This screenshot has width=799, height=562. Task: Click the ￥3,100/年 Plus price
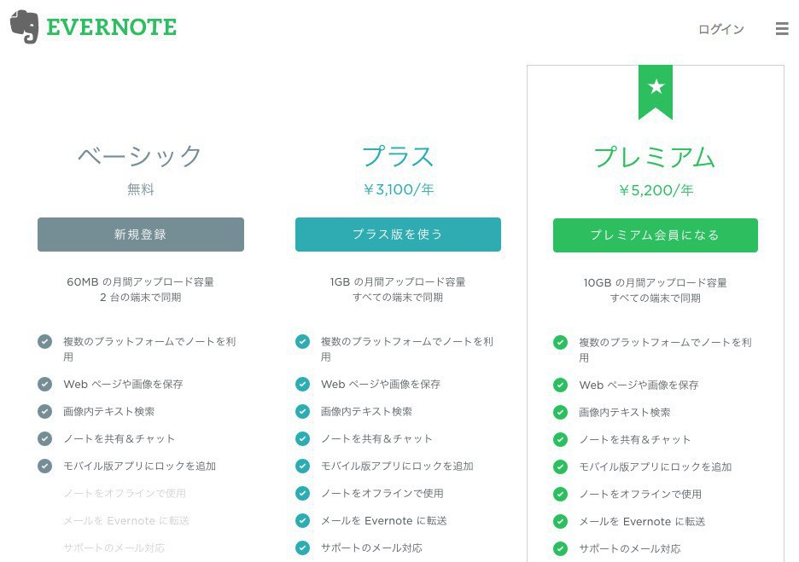[398, 189]
